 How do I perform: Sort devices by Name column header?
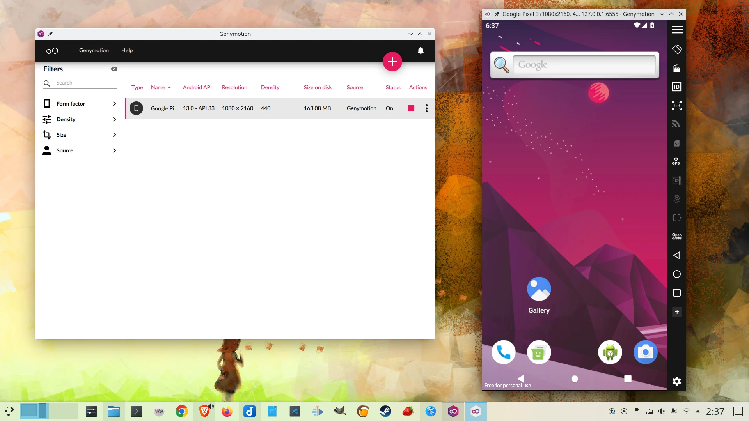point(158,87)
